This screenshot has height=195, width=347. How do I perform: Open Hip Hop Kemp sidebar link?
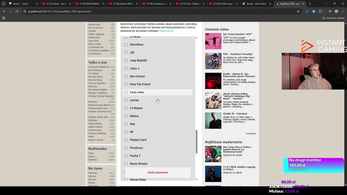tap(95, 80)
